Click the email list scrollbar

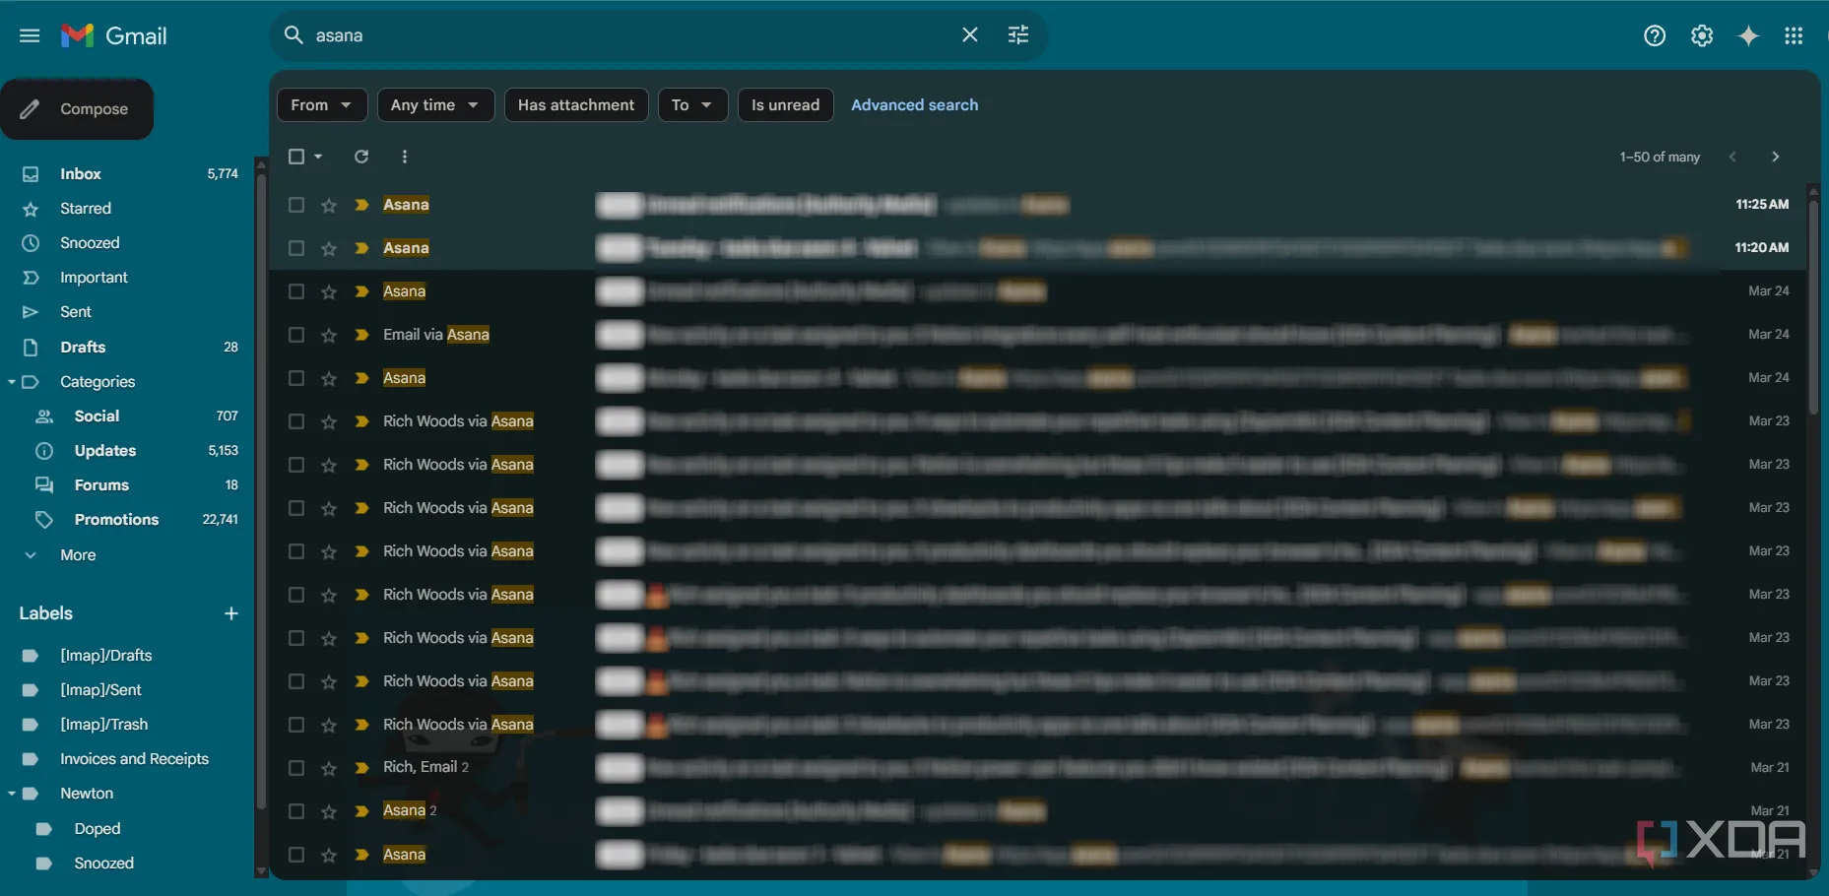(1814, 307)
